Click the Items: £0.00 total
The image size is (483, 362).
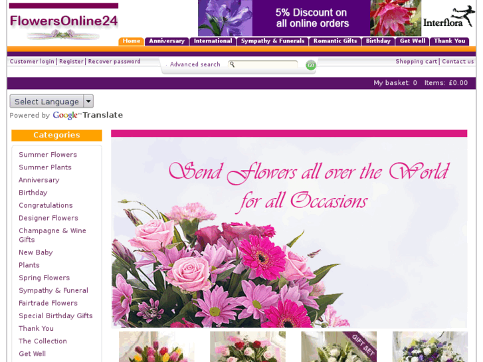pos(446,83)
